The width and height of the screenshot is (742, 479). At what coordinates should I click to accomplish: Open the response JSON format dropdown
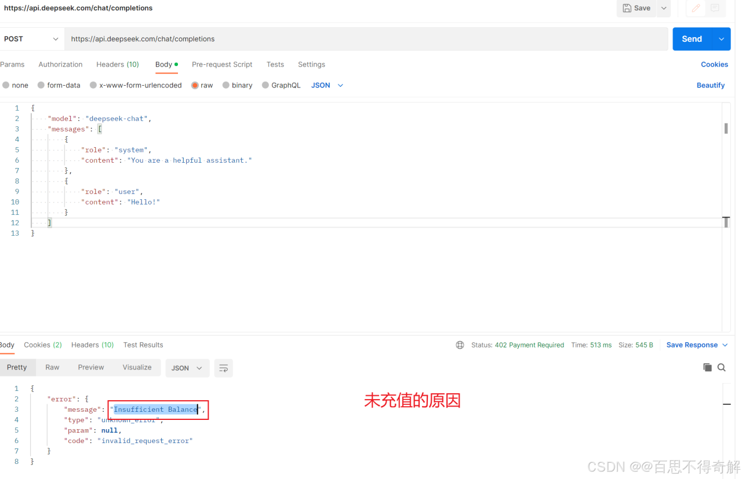tap(187, 368)
